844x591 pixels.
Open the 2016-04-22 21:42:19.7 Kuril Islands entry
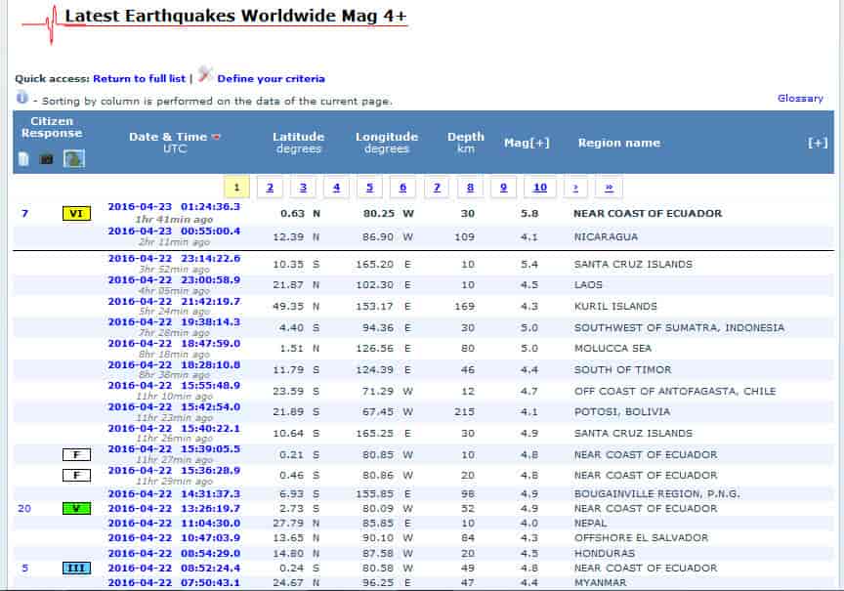(174, 302)
